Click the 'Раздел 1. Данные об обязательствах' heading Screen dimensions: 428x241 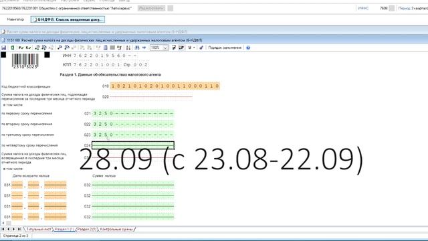pos(110,74)
